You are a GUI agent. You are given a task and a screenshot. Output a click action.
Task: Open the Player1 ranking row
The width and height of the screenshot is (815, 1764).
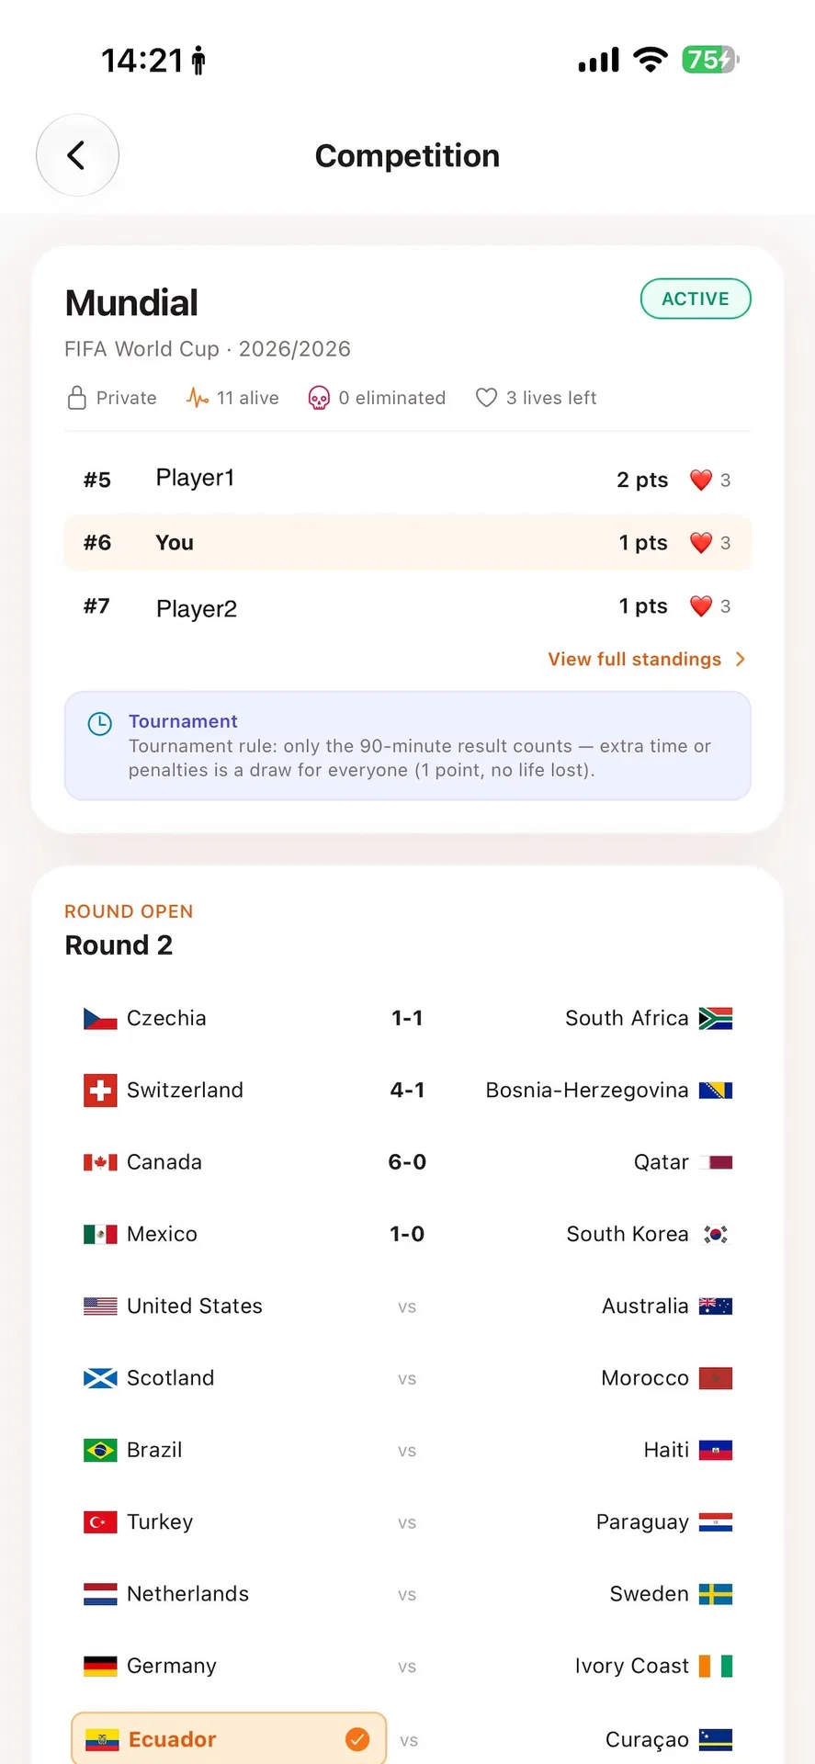point(407,480)
